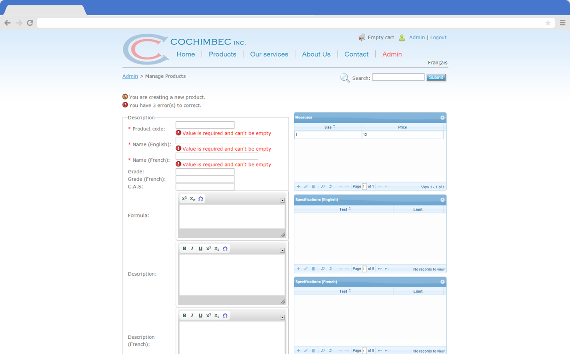The image size is (570, 354).
Task: Add a new row in the Measures grid
Action: (x=298, y=186)
